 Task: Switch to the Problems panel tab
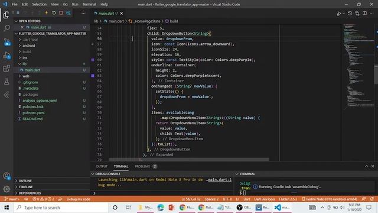point(146,166)
